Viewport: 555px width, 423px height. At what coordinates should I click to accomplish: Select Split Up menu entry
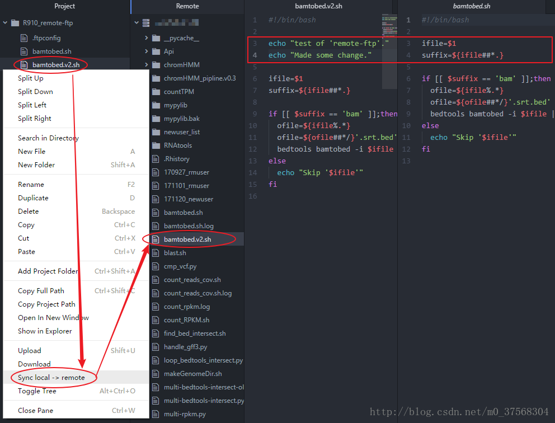click(x=76, y=78)
